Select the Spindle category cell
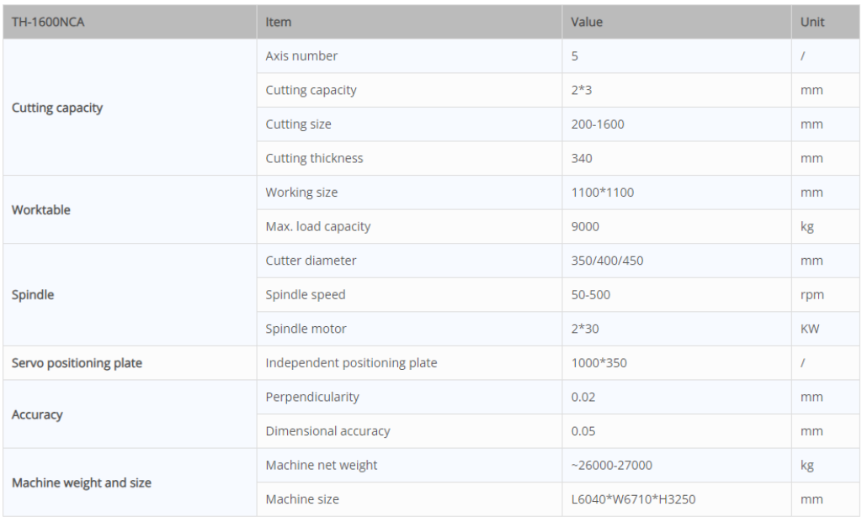Viewport: 862px width, 522px height. click(x=33, y=295)
